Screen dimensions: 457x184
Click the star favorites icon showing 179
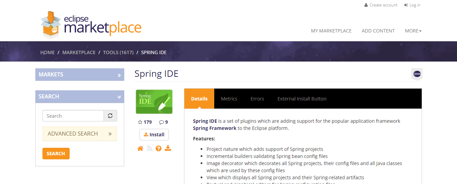[x=140, y=122]
